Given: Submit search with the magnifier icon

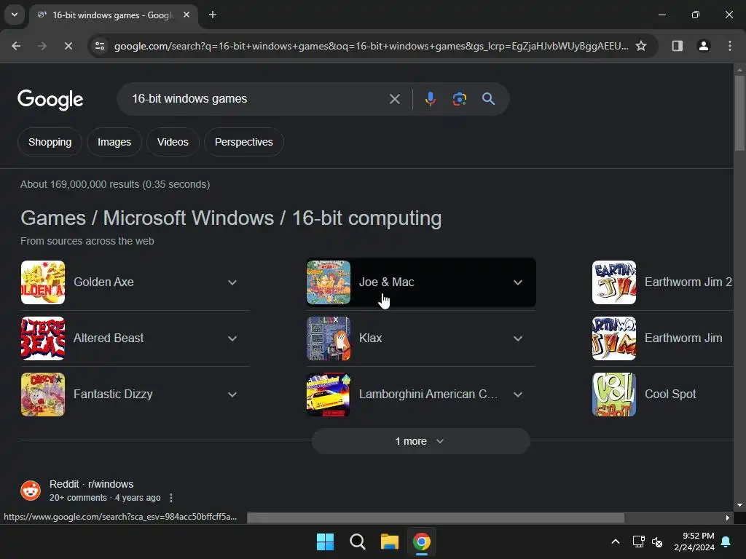Looking at the screenshot, I should coord(489,99).
